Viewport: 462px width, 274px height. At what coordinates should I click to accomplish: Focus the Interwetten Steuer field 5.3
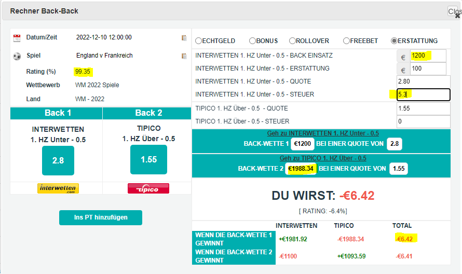pyautogui.click(x=424, y=94)
